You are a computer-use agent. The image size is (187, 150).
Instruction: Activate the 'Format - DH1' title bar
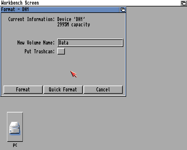(60, 10)
